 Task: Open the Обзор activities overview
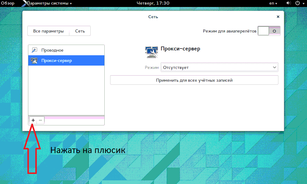8,3
